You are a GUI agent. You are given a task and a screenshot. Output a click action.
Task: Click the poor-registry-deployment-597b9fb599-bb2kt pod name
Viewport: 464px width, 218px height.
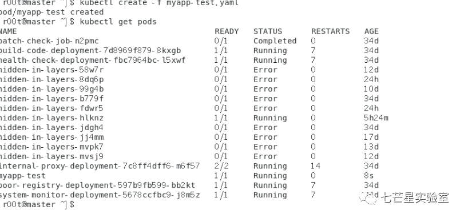[97, 185]
